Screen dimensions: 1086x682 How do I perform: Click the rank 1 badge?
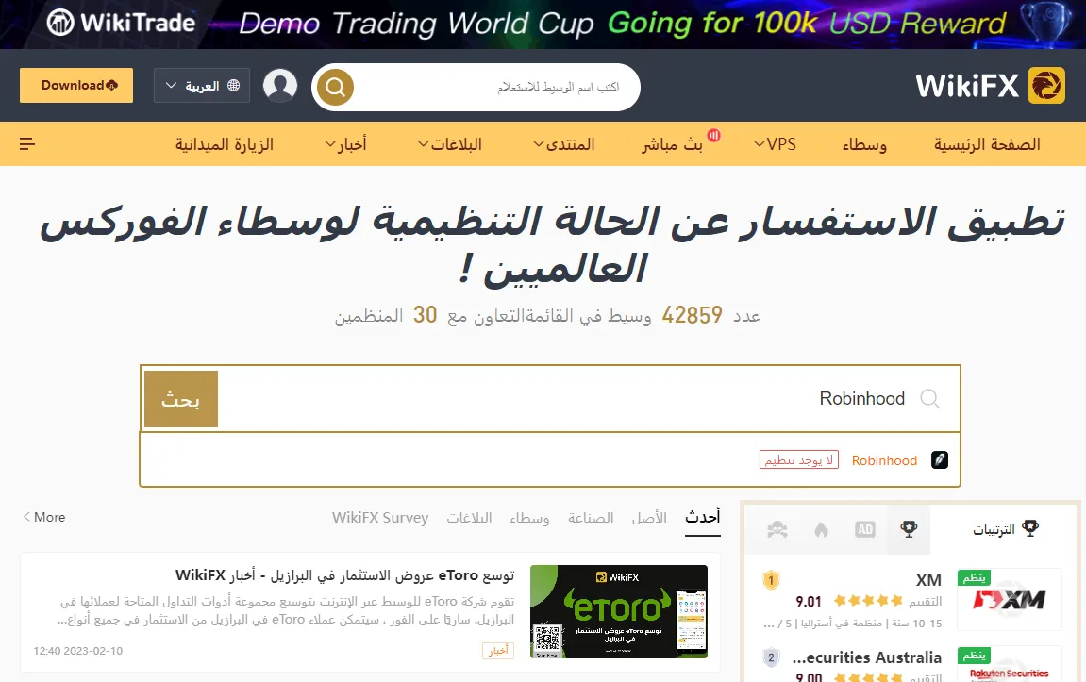772,580
